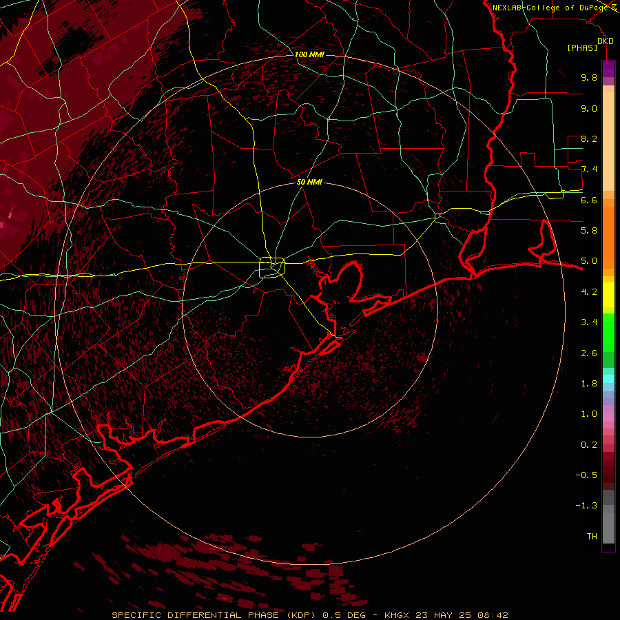Click the yellow Houston loop at the radar center
This screenshot has width=620, height=620.
tap(272, 267)
